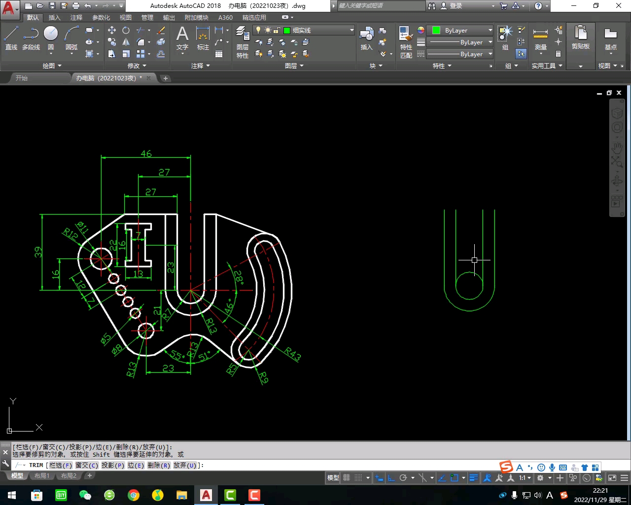Toggle lineweight display in status bar

(473, 478)
